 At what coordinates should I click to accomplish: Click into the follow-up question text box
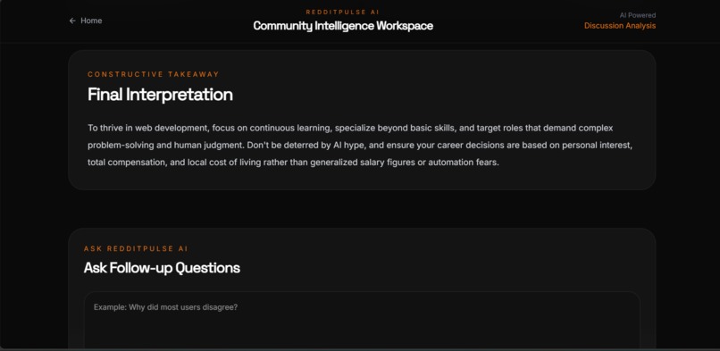click(x=362, y=320)
